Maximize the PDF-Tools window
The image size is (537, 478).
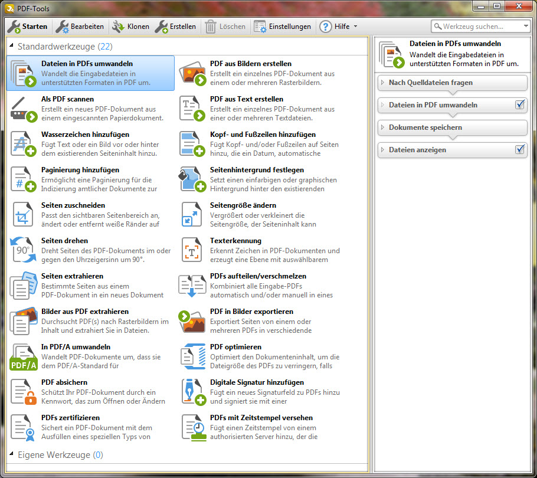pyautogui.click(x=497, y=6)
